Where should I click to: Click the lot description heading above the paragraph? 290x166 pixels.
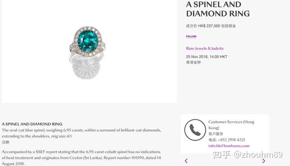click(x=32, y=124)
